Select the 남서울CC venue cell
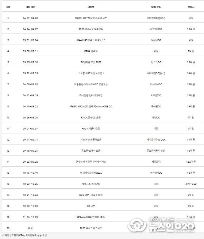Viewport: 204px width, 239px height. pos(156,40)
